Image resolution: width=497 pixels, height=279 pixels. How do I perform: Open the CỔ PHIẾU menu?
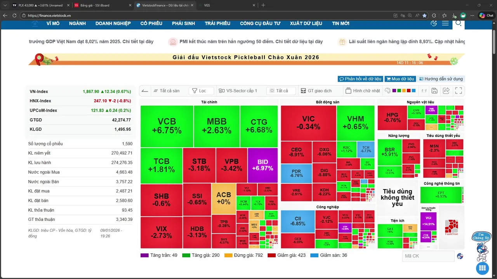[151, 23]
